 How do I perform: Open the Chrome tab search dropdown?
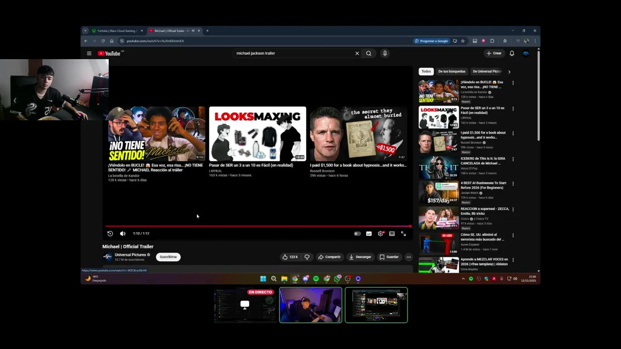coord(85,31)
